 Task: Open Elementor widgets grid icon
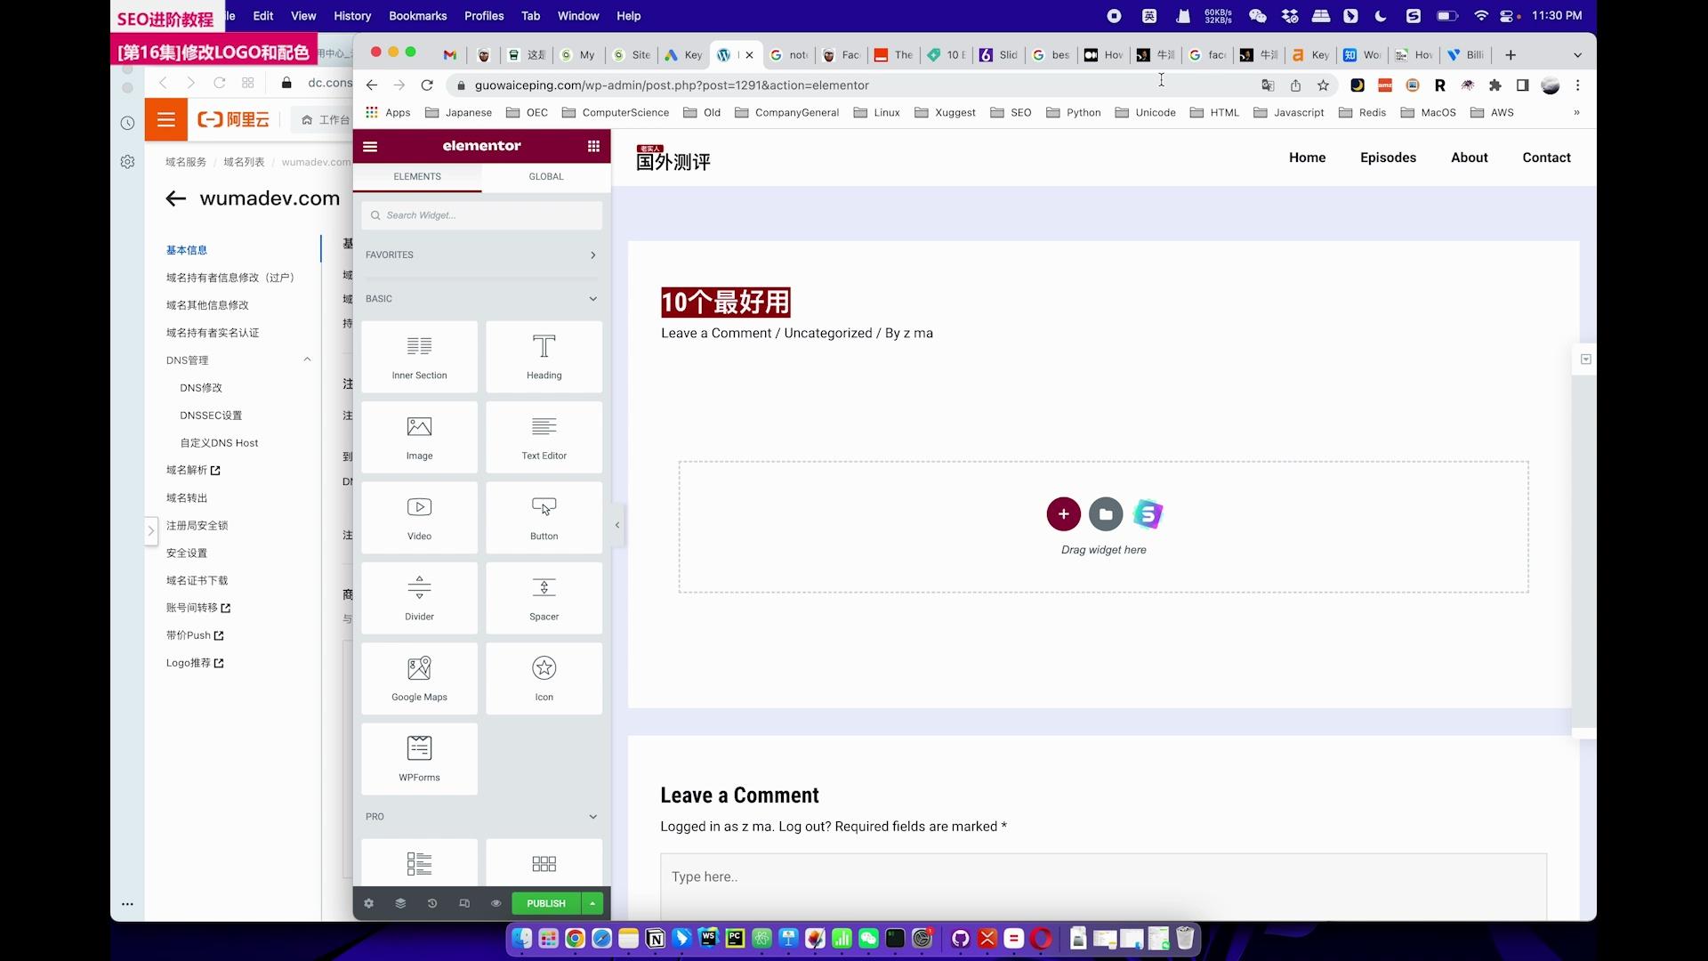593,146
